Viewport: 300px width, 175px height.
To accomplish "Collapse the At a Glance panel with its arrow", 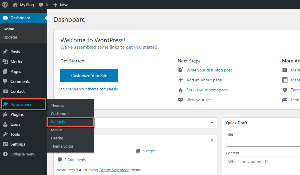I will click(212, 140).
